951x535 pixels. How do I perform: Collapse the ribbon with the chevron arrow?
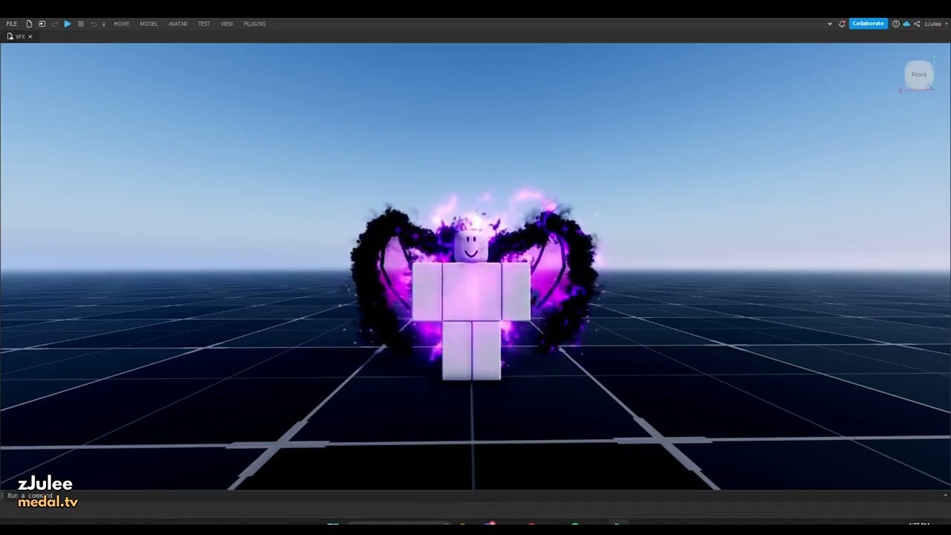[x=830, y=24]
